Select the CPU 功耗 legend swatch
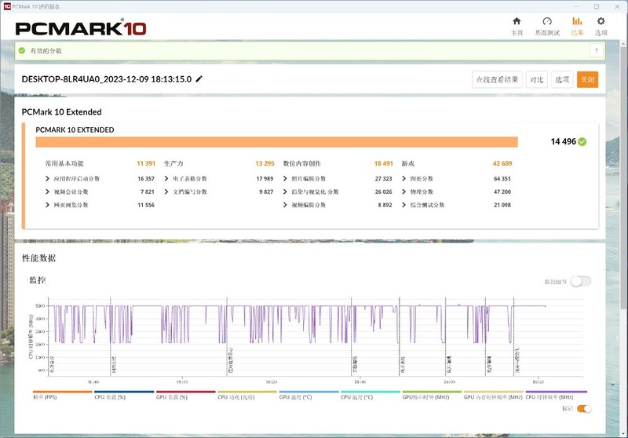The width and height of the screenshot is (628, 438). point(247,392)
